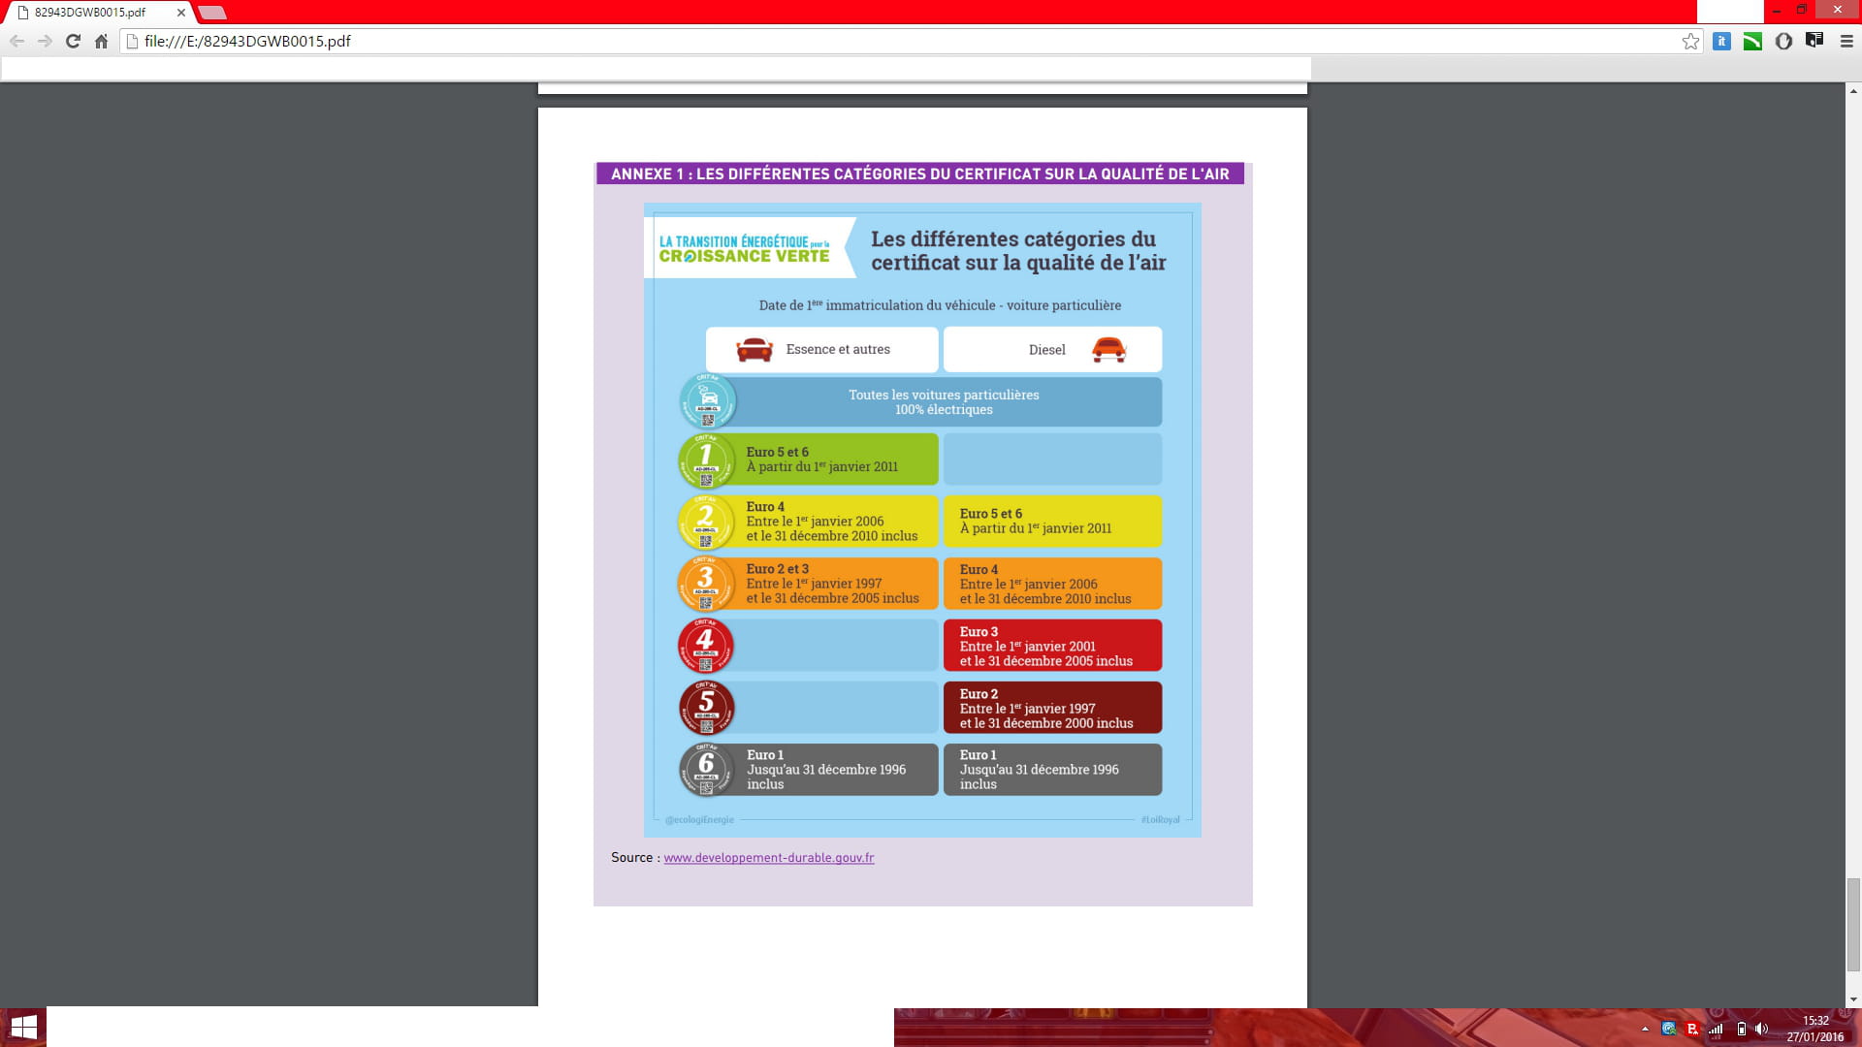
Task: Click the dark red Crit'Air 5 badge
Action: [x=707, y=708]
